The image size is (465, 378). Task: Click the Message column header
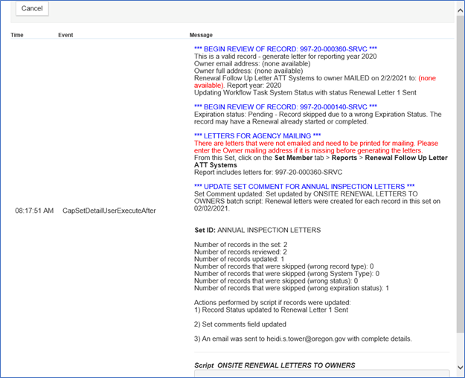[x=201, y=35]
